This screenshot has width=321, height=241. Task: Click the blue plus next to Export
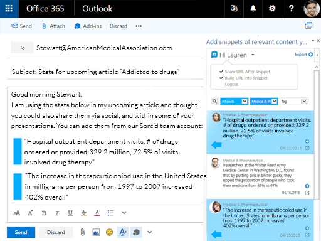(x=311, y=55)
